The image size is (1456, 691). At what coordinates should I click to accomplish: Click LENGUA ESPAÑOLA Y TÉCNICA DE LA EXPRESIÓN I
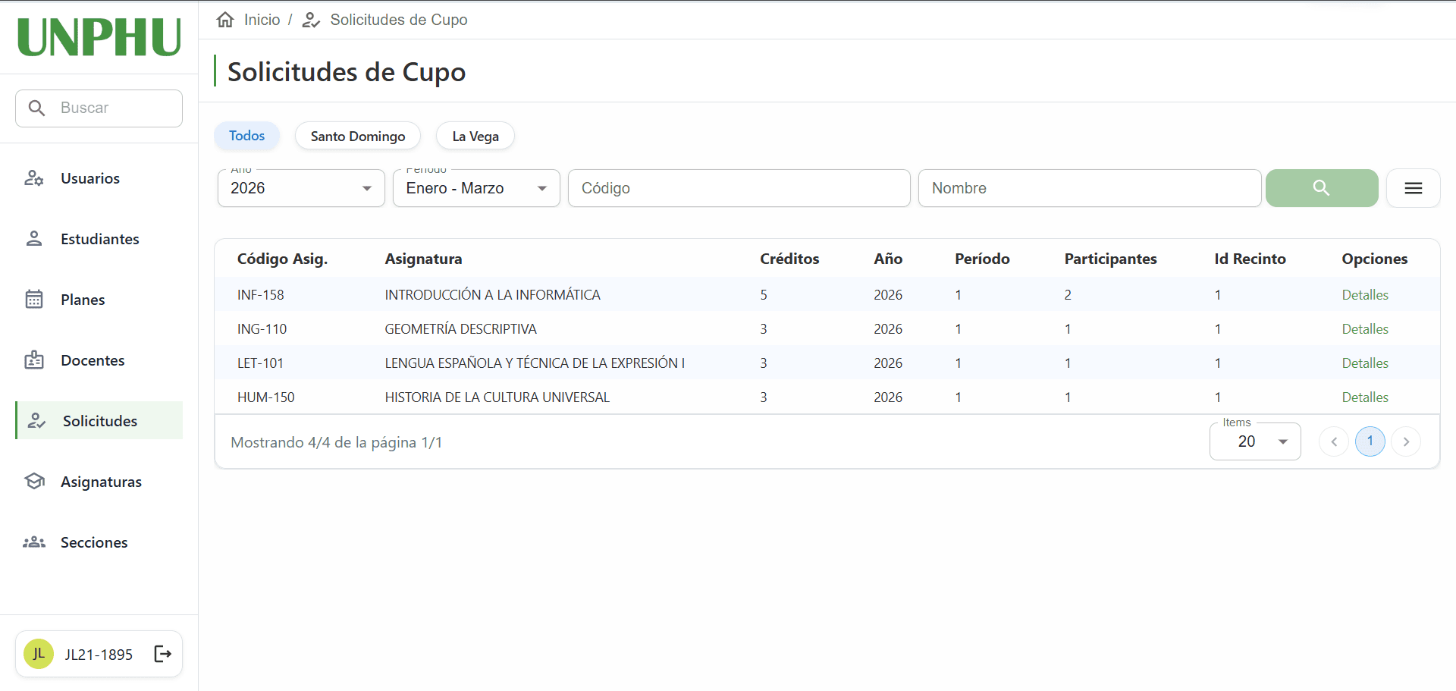pos(535,363)
